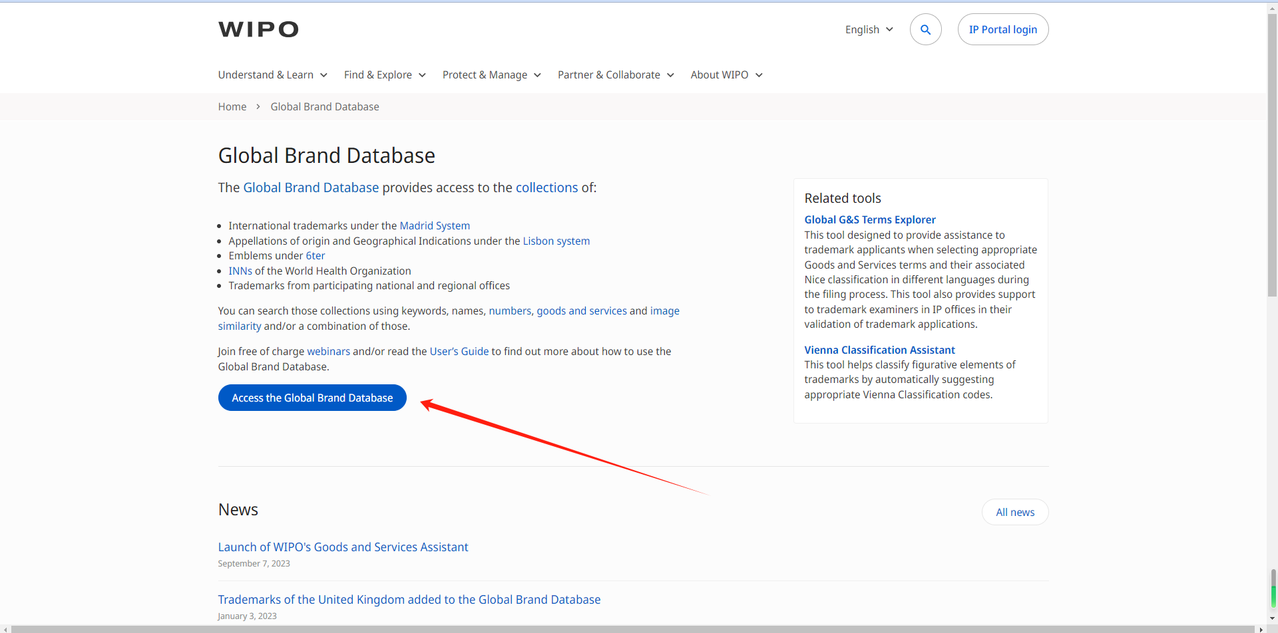1278x633 pixels.
Task: Click the All news button
Action: [1014, 512]
